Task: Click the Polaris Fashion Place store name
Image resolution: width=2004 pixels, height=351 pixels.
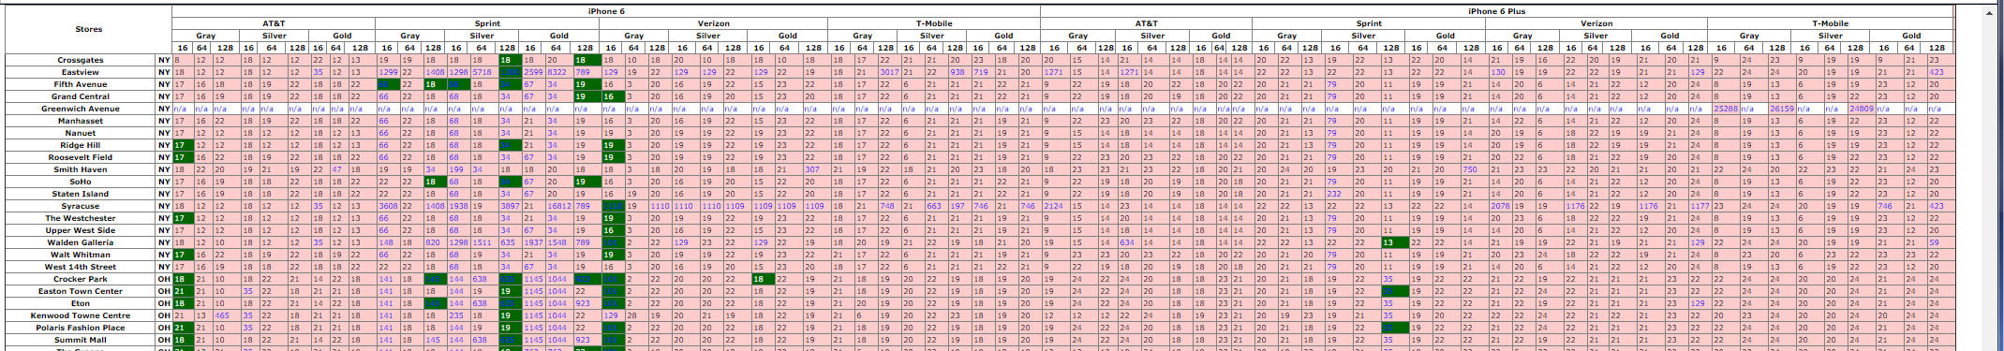Action: (x=81, y=328)
